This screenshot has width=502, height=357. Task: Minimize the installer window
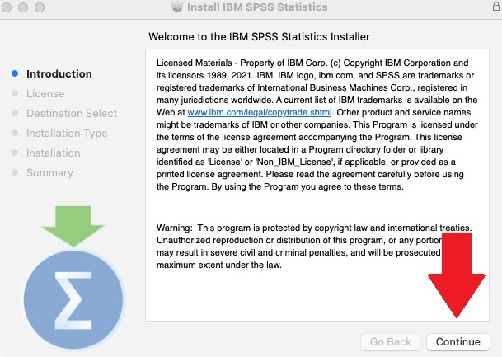point(23,7)
